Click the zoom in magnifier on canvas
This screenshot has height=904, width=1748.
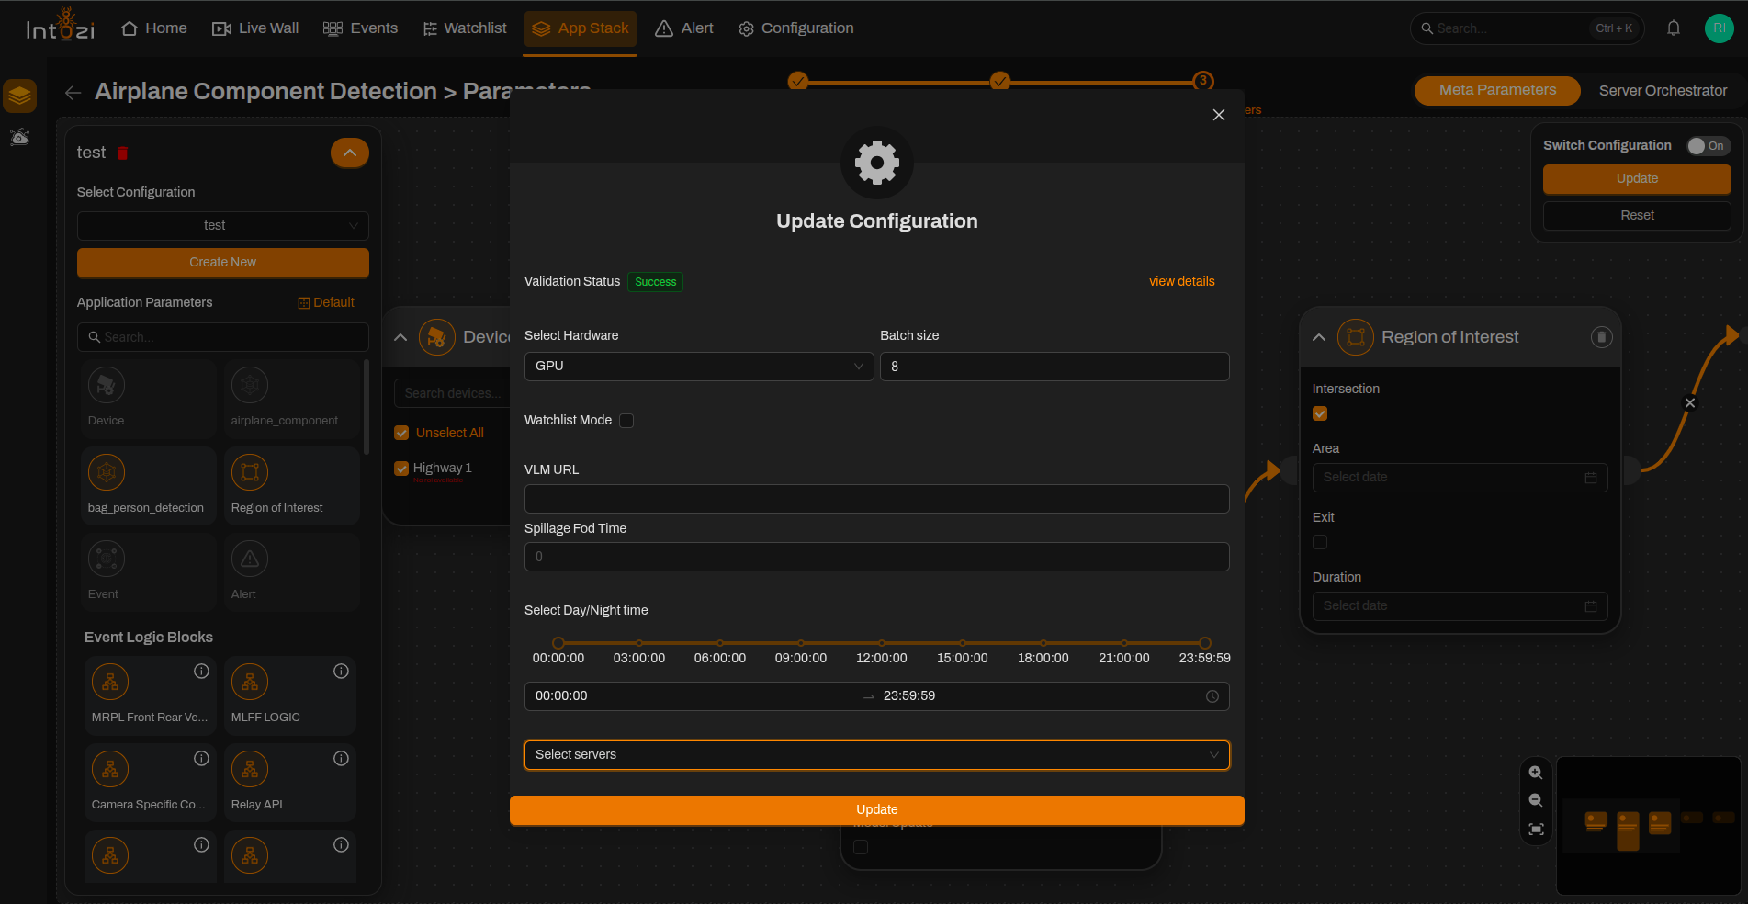[1536, 773]
